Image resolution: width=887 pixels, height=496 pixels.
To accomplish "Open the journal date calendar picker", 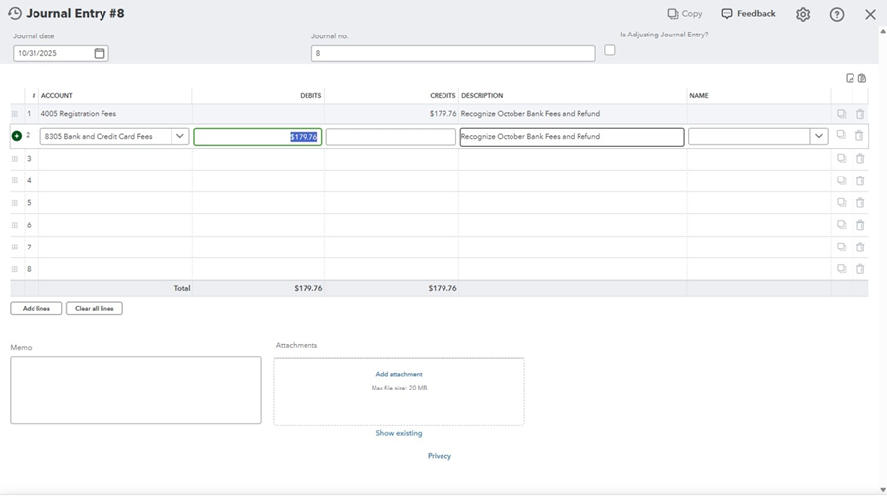I will pos(100,53).
